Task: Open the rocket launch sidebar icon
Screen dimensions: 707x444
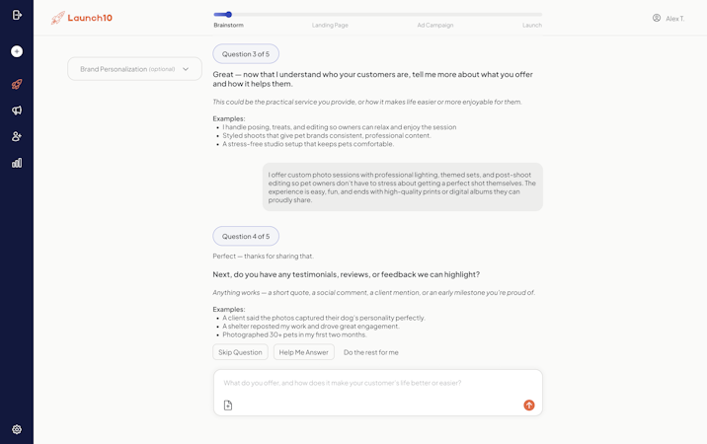Action: 17,85
